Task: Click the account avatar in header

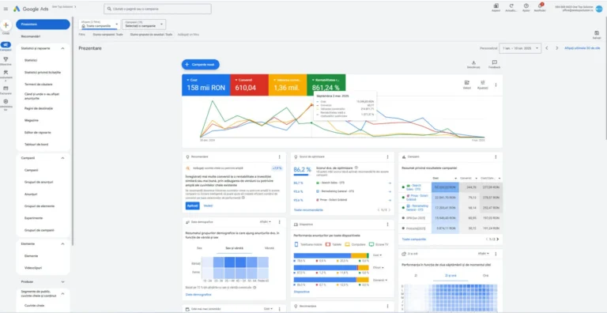Action: 599,9
